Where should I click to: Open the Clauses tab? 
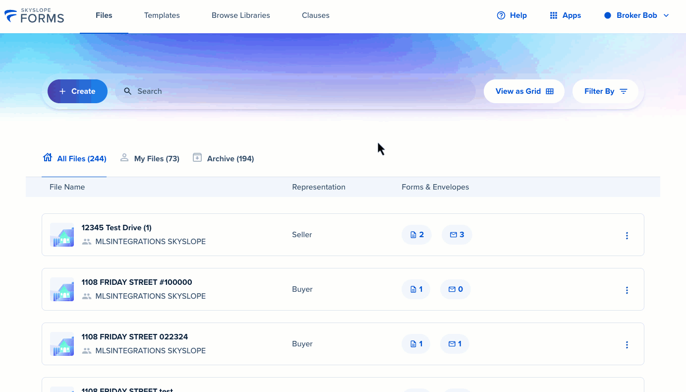coord(316,15)
